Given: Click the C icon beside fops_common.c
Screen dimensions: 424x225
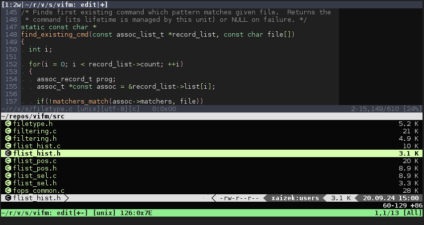Looking at the screenshot, I should coord(8,190).
